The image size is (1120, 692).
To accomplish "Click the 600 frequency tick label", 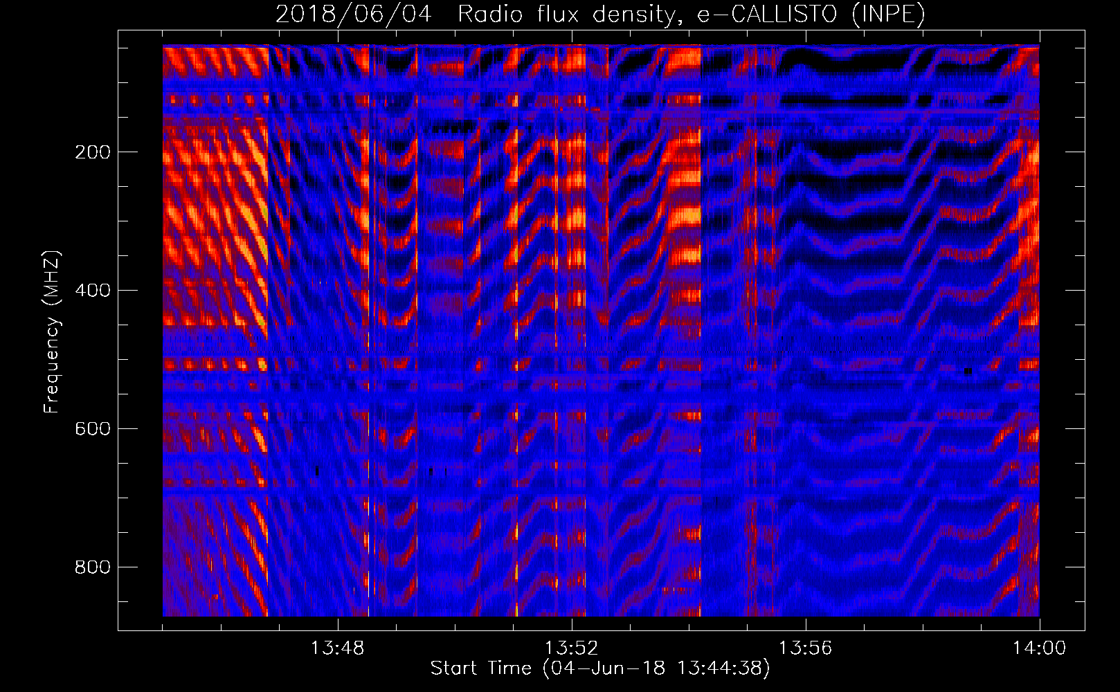I will [x=93, y=429].
